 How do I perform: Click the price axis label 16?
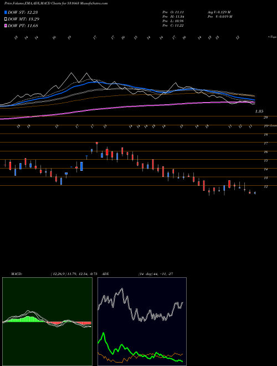265,152
